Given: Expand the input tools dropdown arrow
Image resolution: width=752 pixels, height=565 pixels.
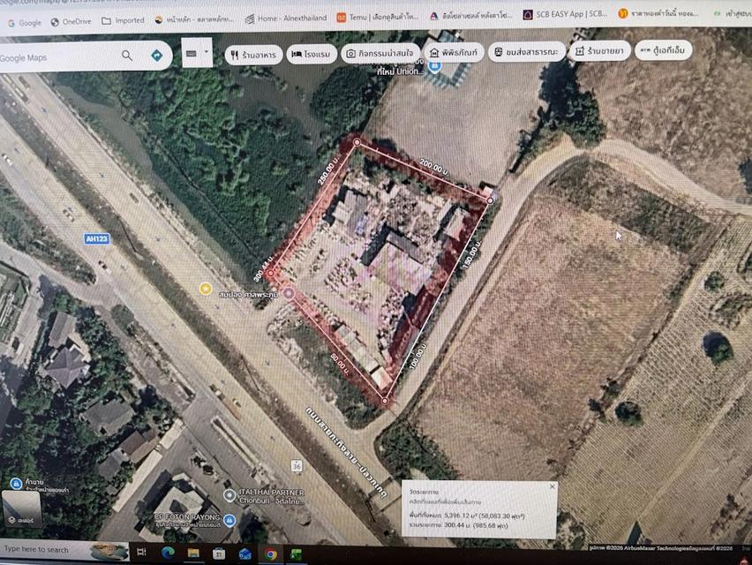Looking at the screenshot, I should [207, 52].
